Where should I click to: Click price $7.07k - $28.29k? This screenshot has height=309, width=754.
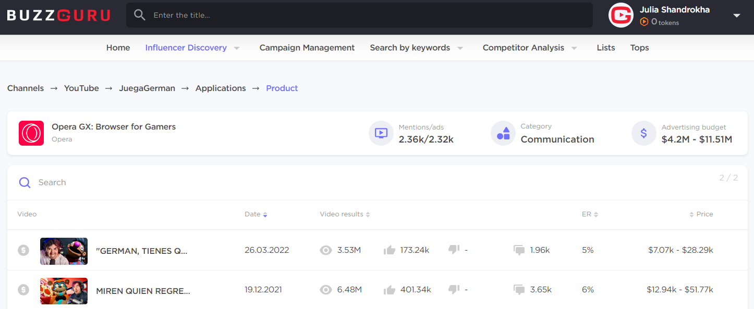[680, 250]
